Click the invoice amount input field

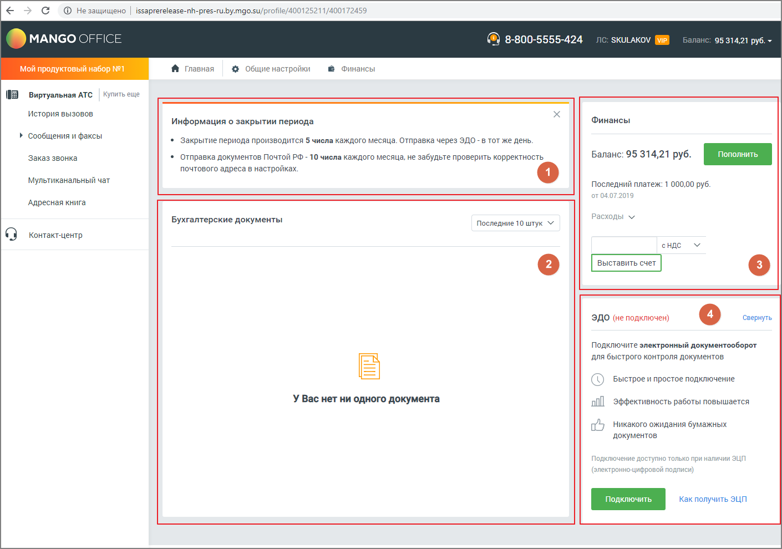pos(624,245)
